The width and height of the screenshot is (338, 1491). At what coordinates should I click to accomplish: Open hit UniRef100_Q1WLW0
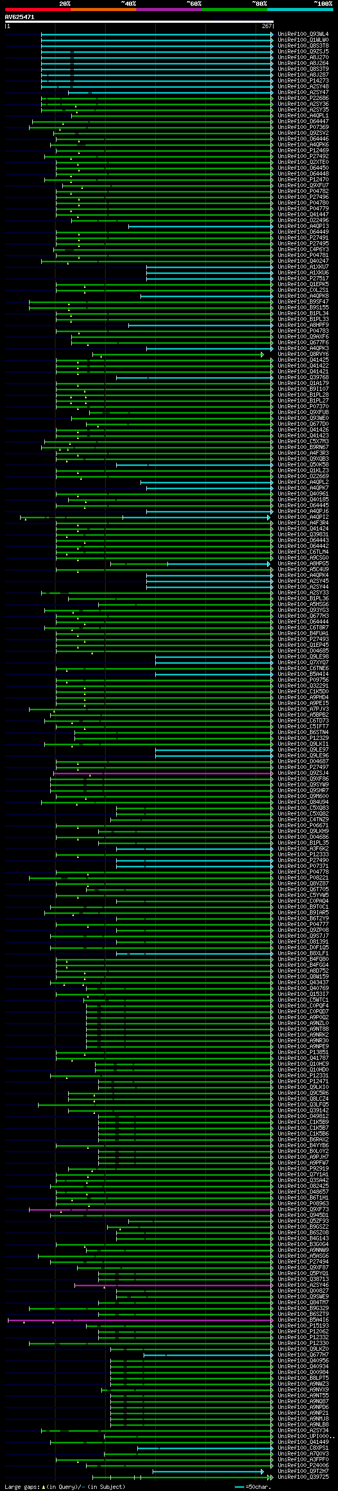pyautogui.click(x=303, y=40)
